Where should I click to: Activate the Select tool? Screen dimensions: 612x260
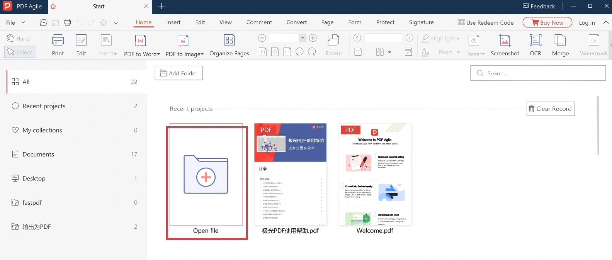[x=20, y=52]
